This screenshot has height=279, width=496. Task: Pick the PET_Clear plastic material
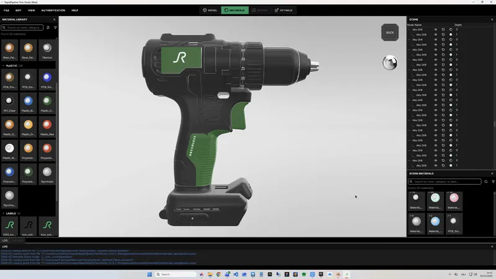pyautogui.click(x=9, y=101)
